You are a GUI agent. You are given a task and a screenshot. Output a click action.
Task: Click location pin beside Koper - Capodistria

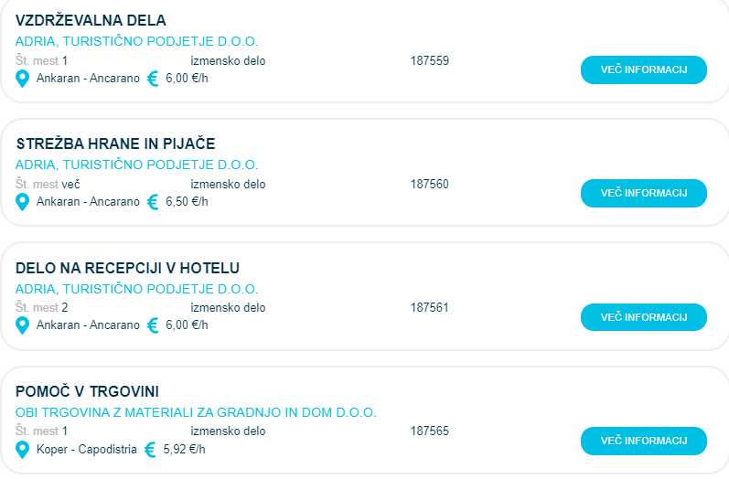(x=22, y=450)
